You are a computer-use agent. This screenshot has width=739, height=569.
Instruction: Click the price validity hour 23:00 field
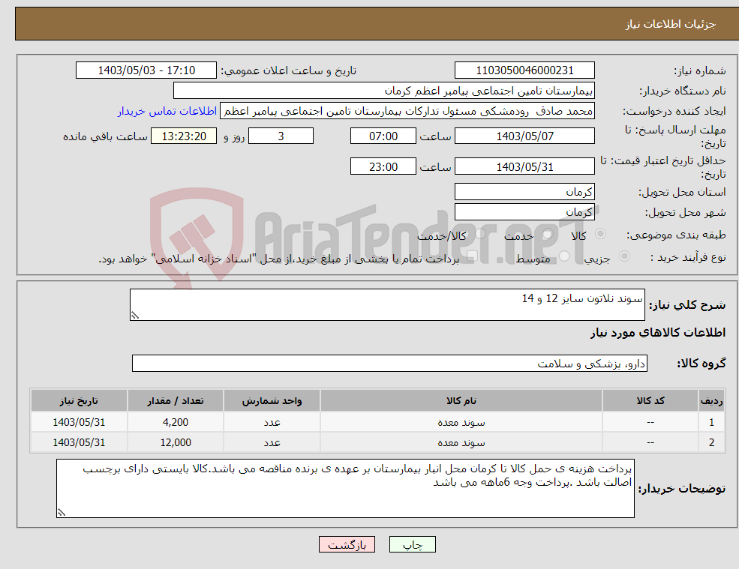click(383, 166)
